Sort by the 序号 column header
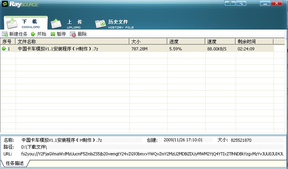This screenshot has width=288, height=169. (x=8, y=41)
